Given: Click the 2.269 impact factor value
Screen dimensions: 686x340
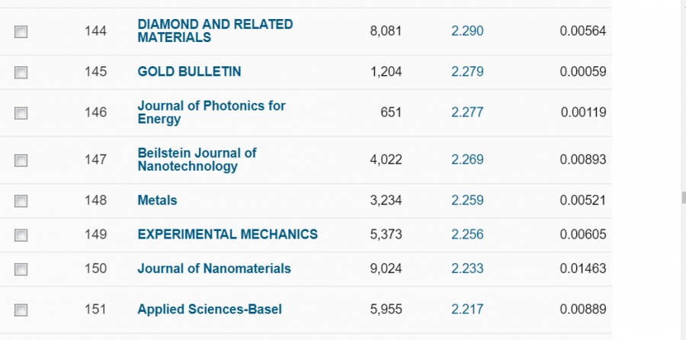Looking at the screenshot, I should [467, 159].
